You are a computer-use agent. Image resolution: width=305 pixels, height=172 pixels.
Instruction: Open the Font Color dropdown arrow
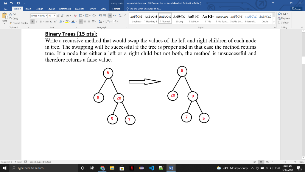pyautogui.click(x=76, y=21)
